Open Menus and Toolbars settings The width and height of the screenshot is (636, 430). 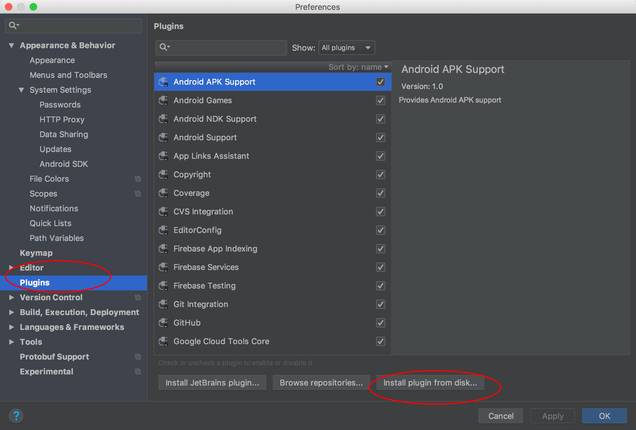pyautogui.click(x=69, y=75)
